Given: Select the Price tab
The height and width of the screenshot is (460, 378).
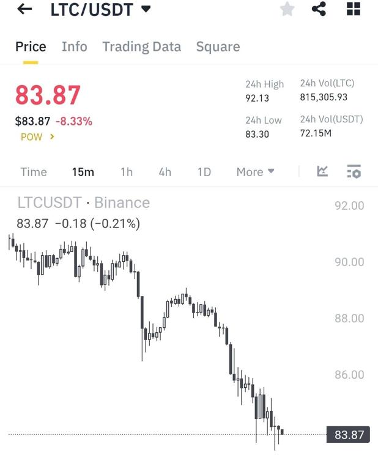Looking at the screenshot, I should (31, 46).
